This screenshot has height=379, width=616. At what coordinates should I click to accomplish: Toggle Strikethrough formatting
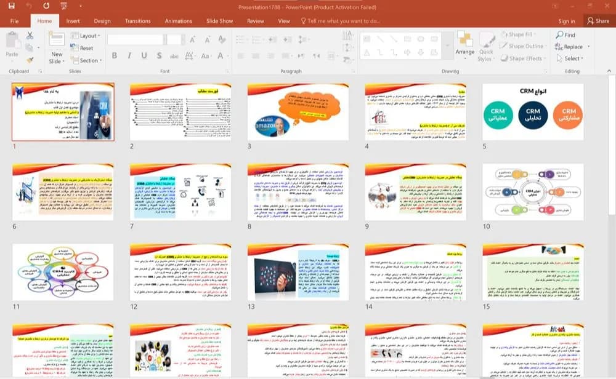(174, 56)
